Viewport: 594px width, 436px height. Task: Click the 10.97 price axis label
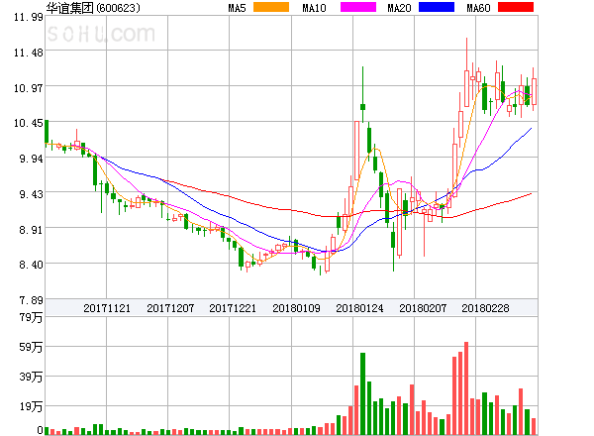29,88
